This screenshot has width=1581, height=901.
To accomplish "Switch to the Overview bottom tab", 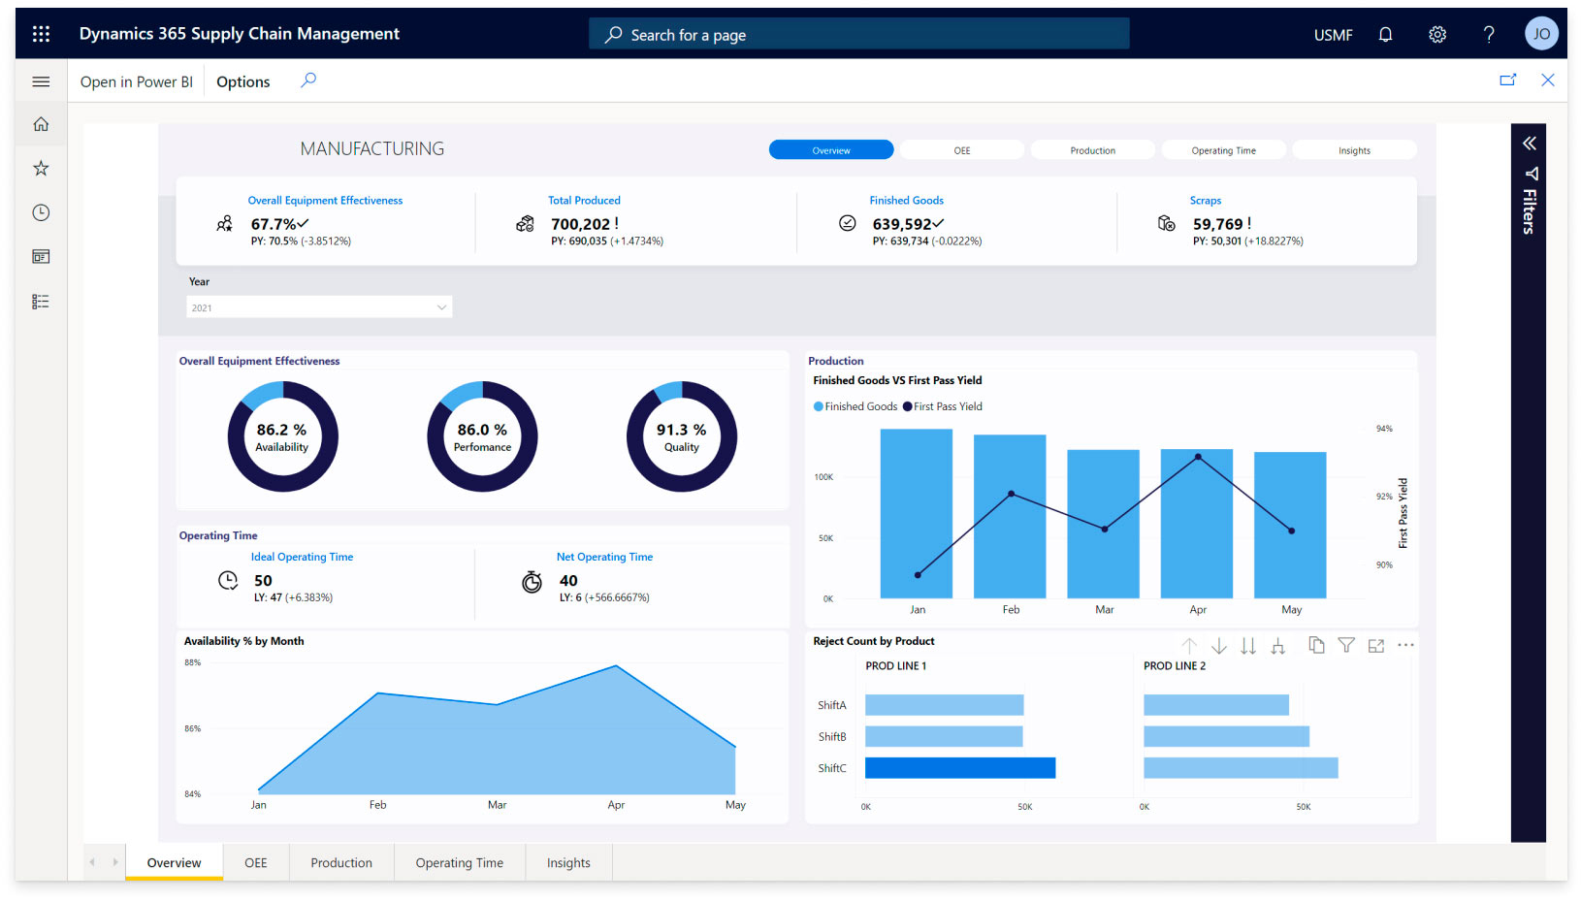I will click(x=175, y=862).
